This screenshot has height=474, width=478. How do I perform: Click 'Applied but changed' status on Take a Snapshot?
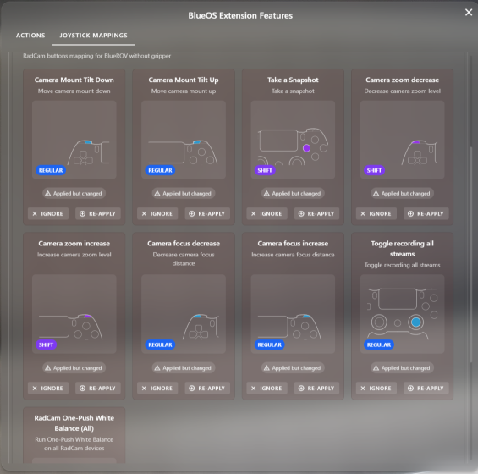pyautogui.click(x=293, y=193)
